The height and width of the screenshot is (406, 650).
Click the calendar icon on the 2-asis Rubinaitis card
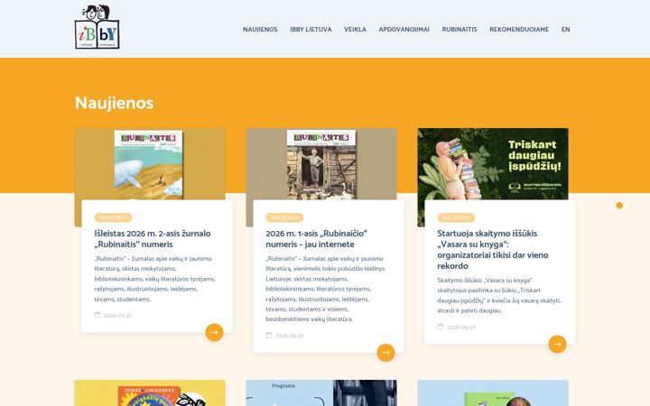97,315
